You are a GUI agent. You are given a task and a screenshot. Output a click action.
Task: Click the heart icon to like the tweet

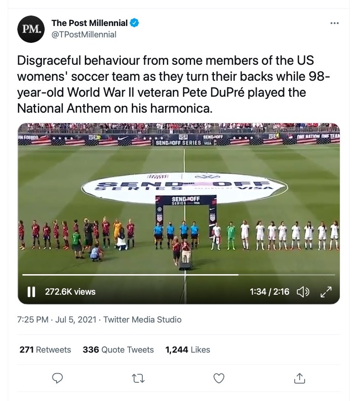[x=218, y=378]
